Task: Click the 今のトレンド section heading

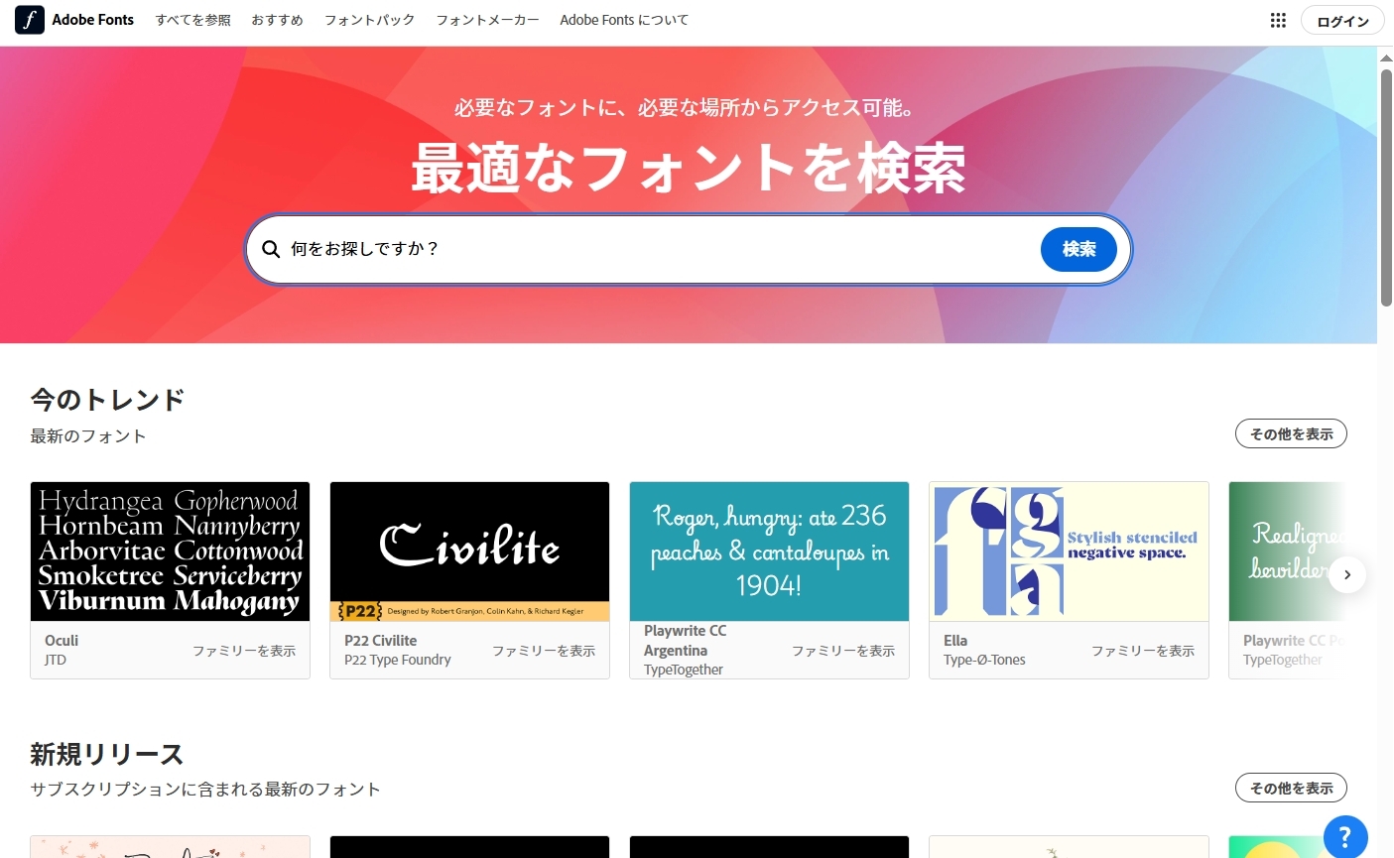Action: coord(107,400)
